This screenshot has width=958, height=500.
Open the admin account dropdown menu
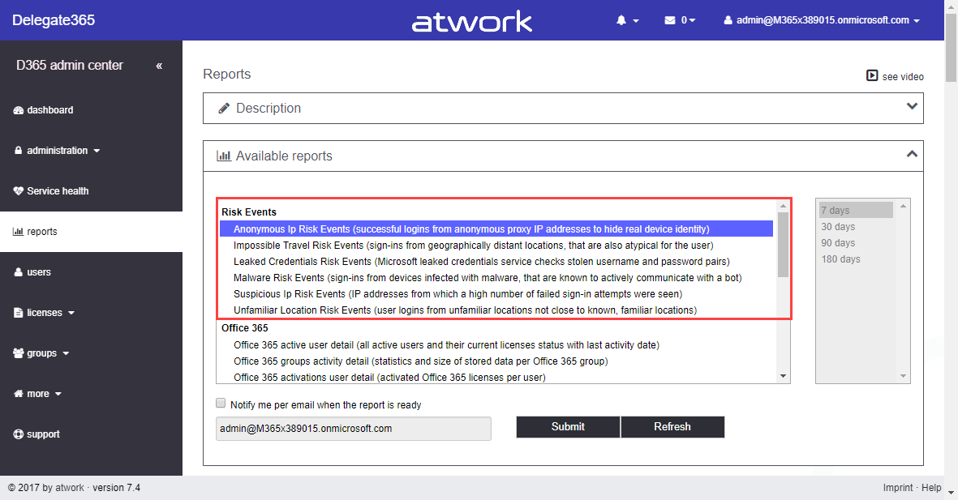click(822, 20)
